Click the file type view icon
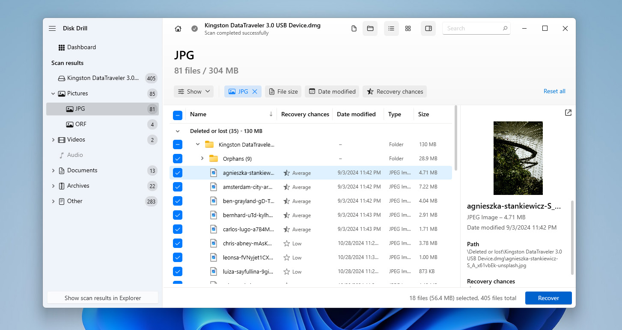Viewport: 622px width, 330px height. pos(354,28)
